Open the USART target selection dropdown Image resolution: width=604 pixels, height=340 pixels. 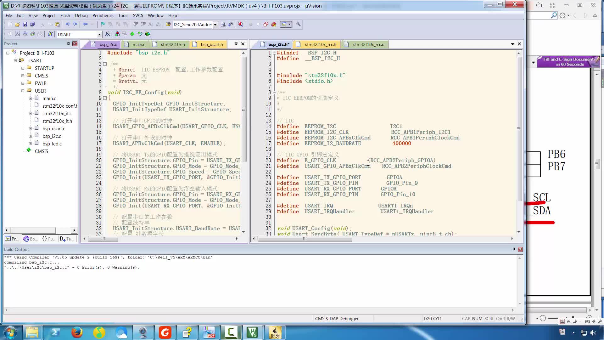click(x=99, y=34)
